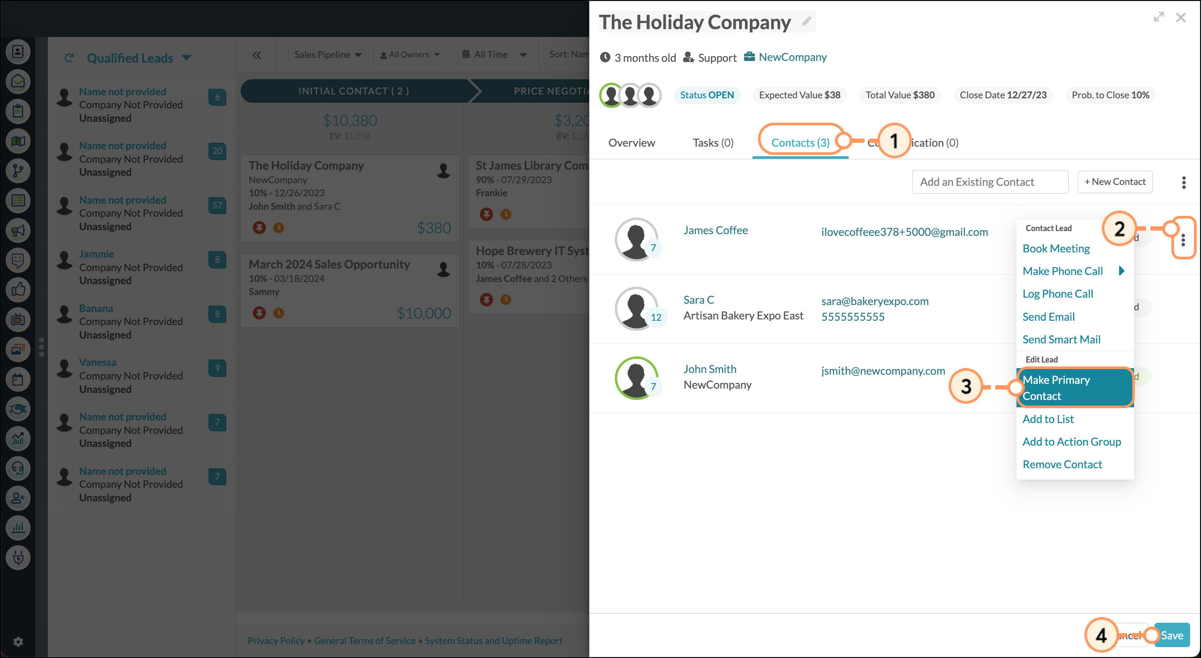Click sara@bakeryexpo.com email link
The width and height of the screenshot is (1201, 658).
[875, 301]
